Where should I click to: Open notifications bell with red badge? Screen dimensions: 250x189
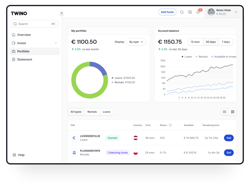tap(198, 12)
